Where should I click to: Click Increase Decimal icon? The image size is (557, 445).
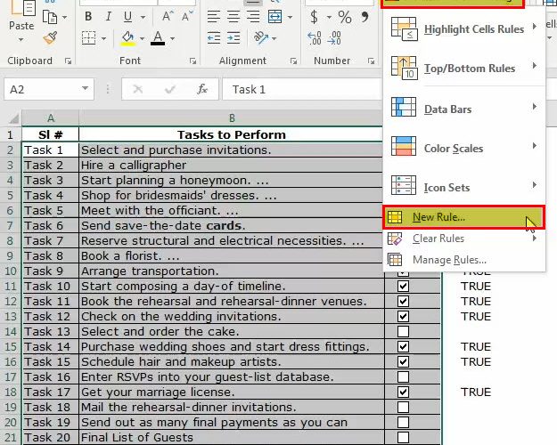315,38
